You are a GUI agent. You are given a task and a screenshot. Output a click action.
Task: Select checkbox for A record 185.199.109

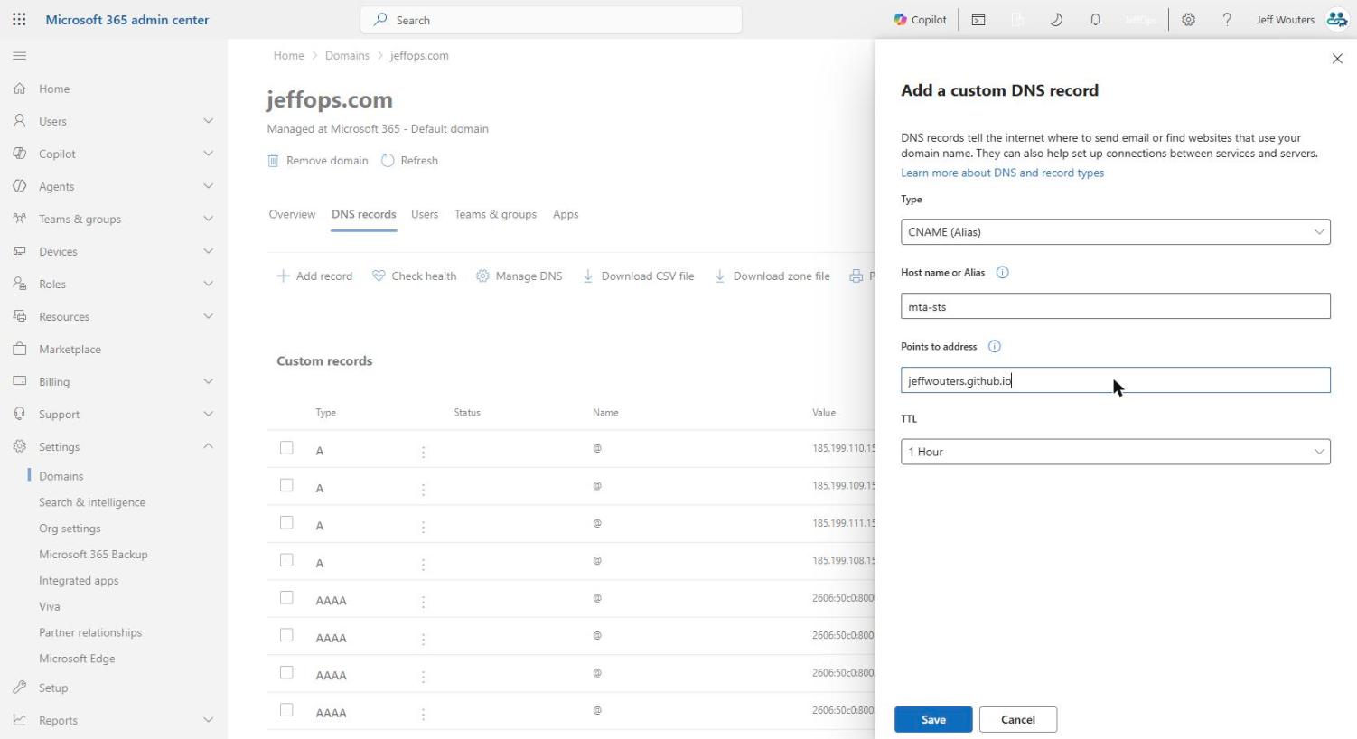(x=286, y=485)
